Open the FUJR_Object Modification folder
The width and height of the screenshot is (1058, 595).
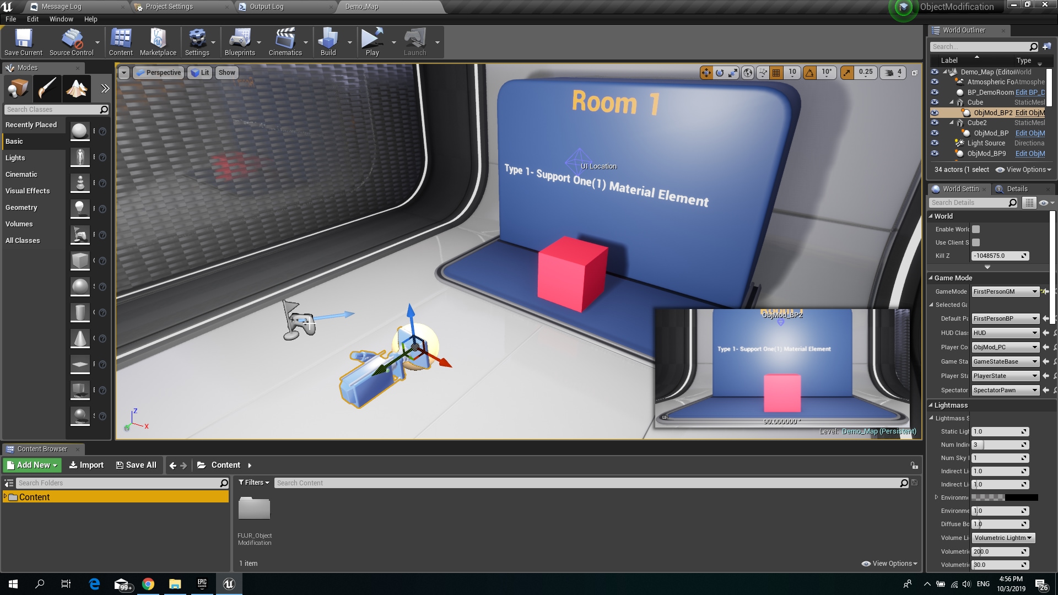[254, 508]
